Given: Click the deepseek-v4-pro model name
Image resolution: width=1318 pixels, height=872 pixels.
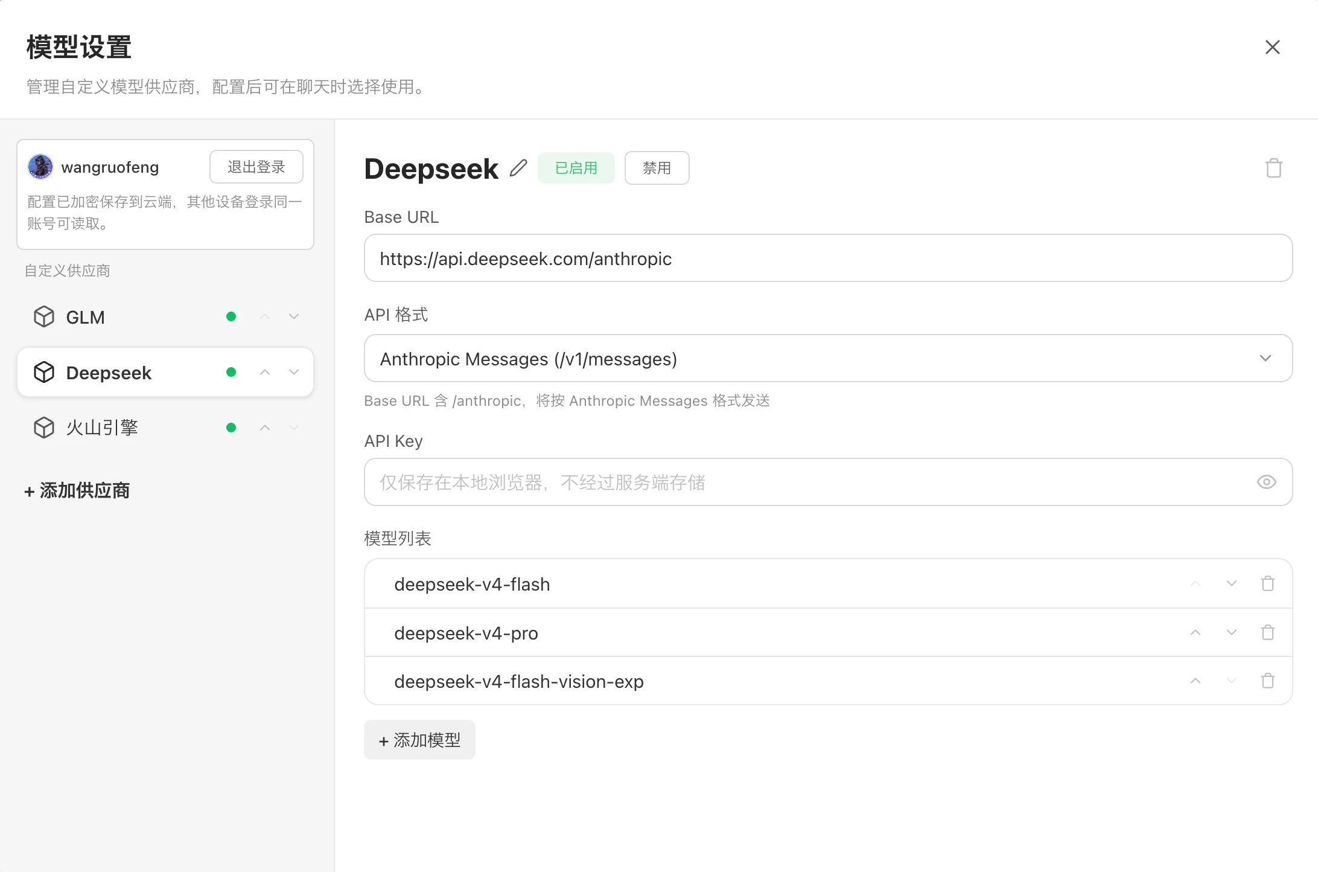Looking at the screenshot, I should pyautogui.click(x=466, y=633).
